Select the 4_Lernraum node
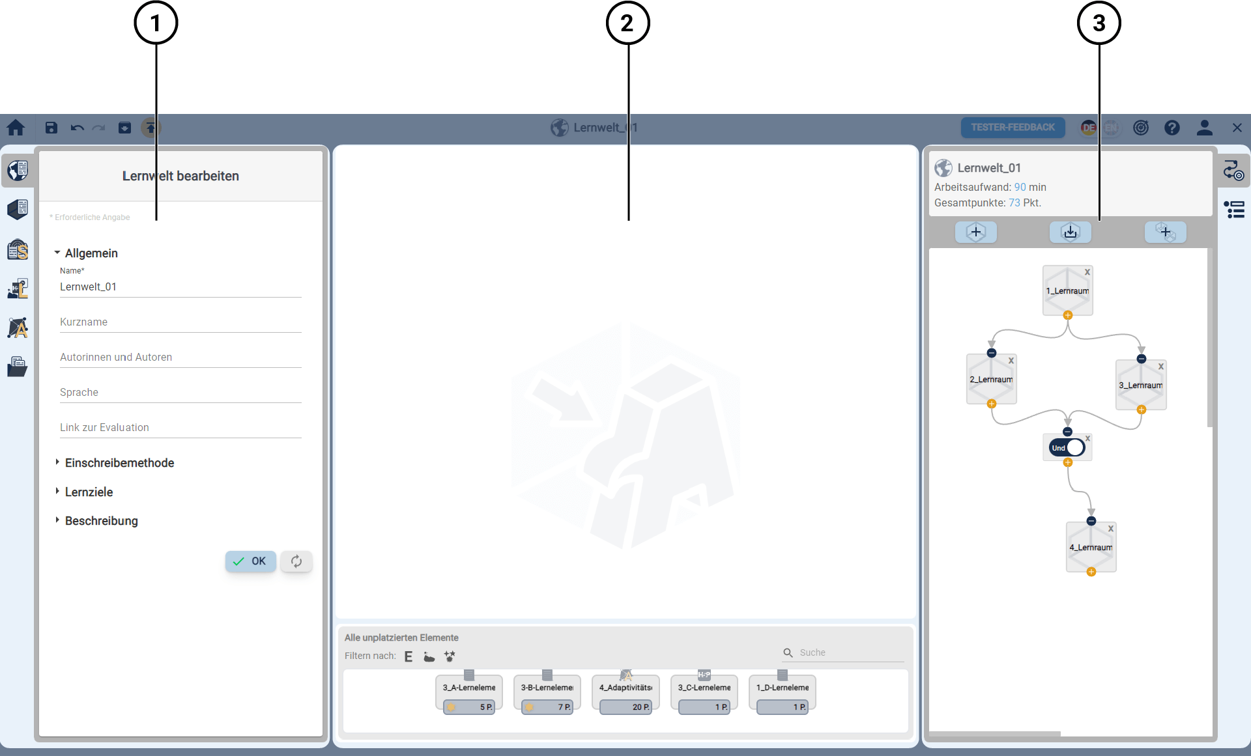This screenshot has width=1251, height=756. tap(1091, 548)
